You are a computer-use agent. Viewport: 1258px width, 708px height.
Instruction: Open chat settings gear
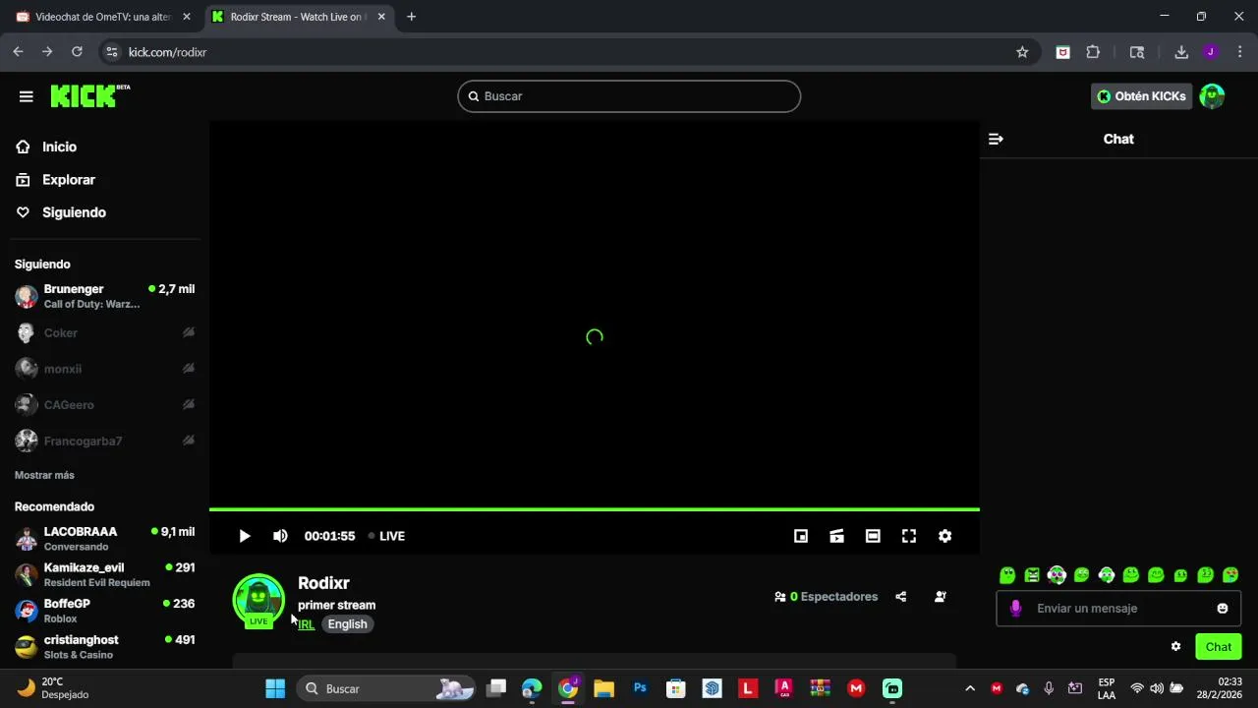[1175, 647]
